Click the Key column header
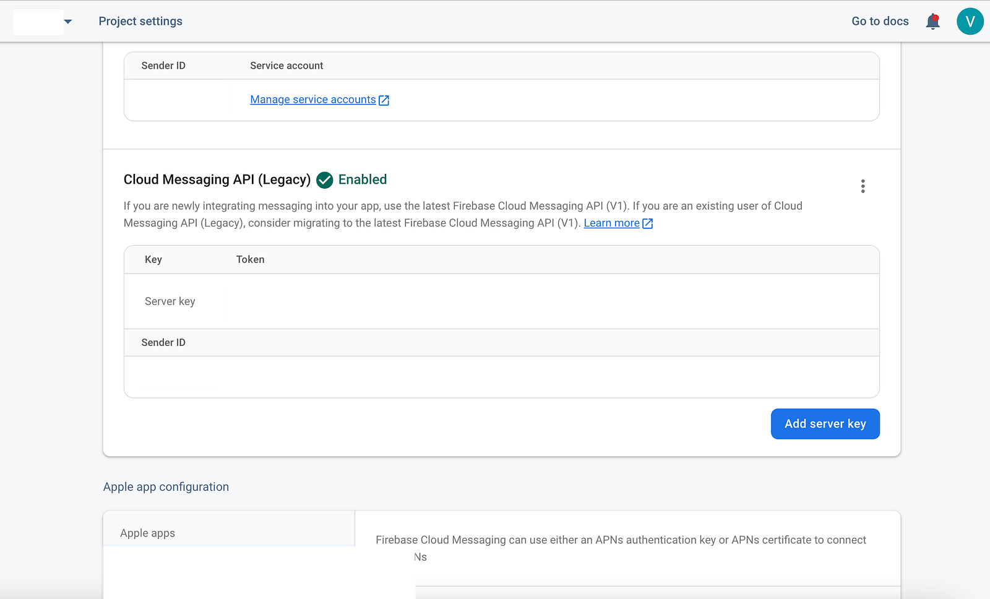 (153, 259)
